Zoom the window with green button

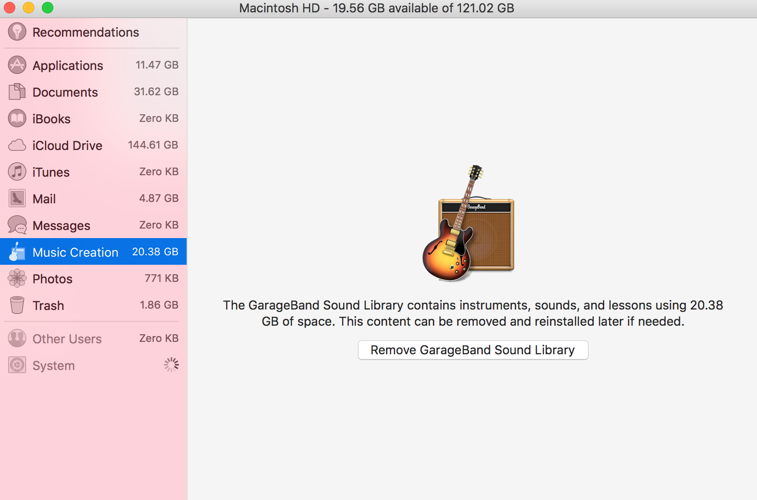[x=48, y=8]
